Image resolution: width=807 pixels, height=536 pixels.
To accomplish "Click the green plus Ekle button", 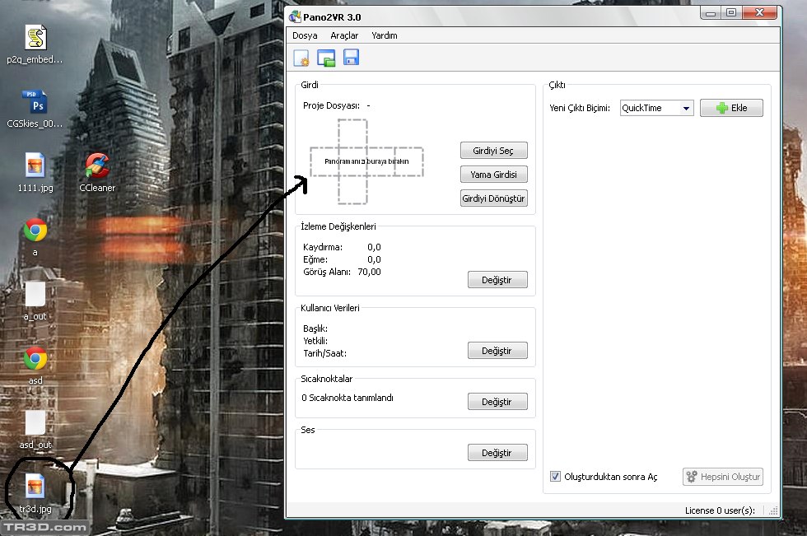I will click(731, 108).
